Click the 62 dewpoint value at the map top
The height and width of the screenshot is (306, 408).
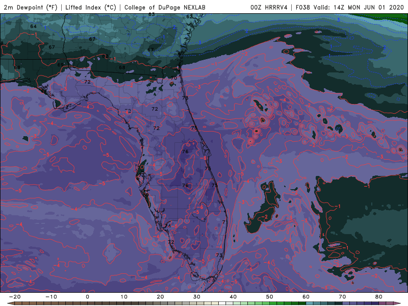189,16
